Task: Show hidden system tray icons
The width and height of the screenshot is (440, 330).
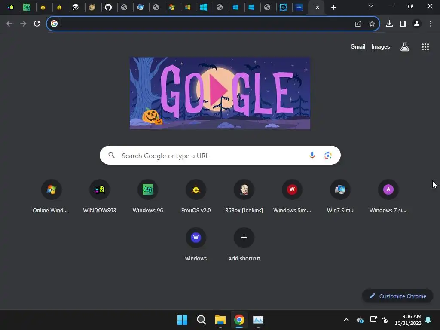Action: click(346, 320)
